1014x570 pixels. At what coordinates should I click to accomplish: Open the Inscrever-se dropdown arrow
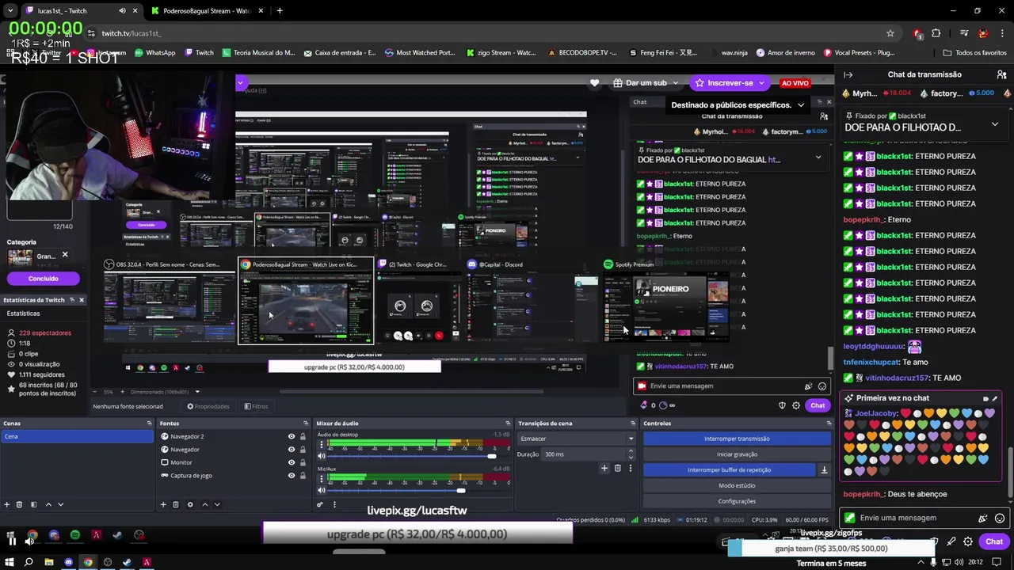coord(761,82)
